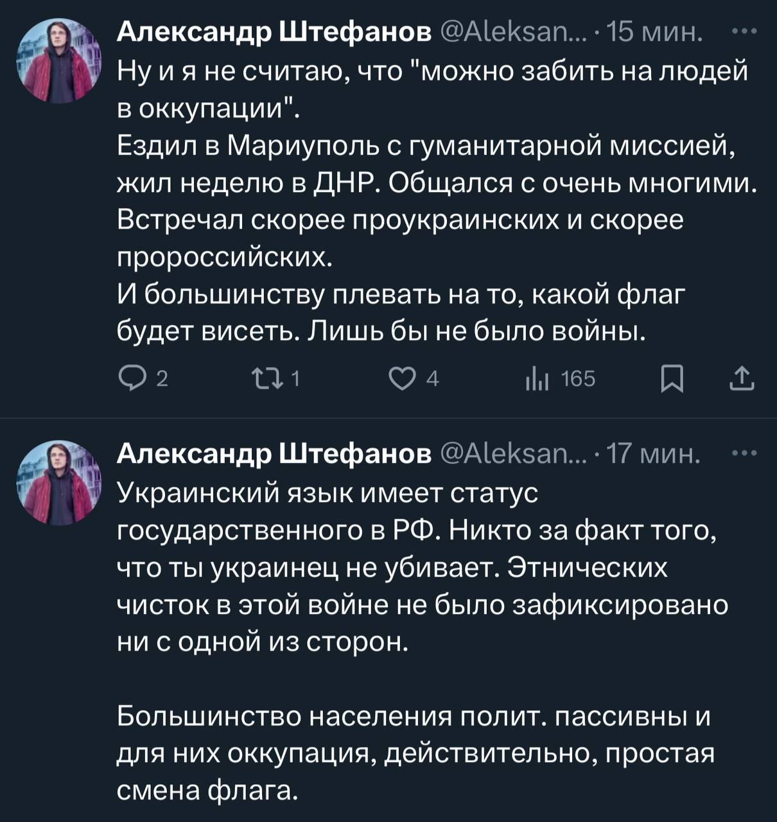Click the @Aleksan... handle in the bottom tweet

click(x=512, y=454)
